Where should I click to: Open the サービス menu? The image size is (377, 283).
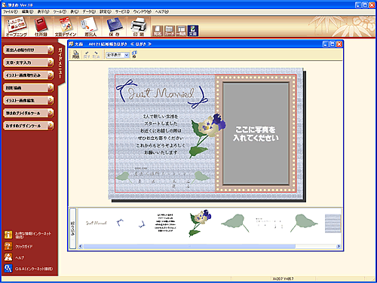tap(122, 11)
